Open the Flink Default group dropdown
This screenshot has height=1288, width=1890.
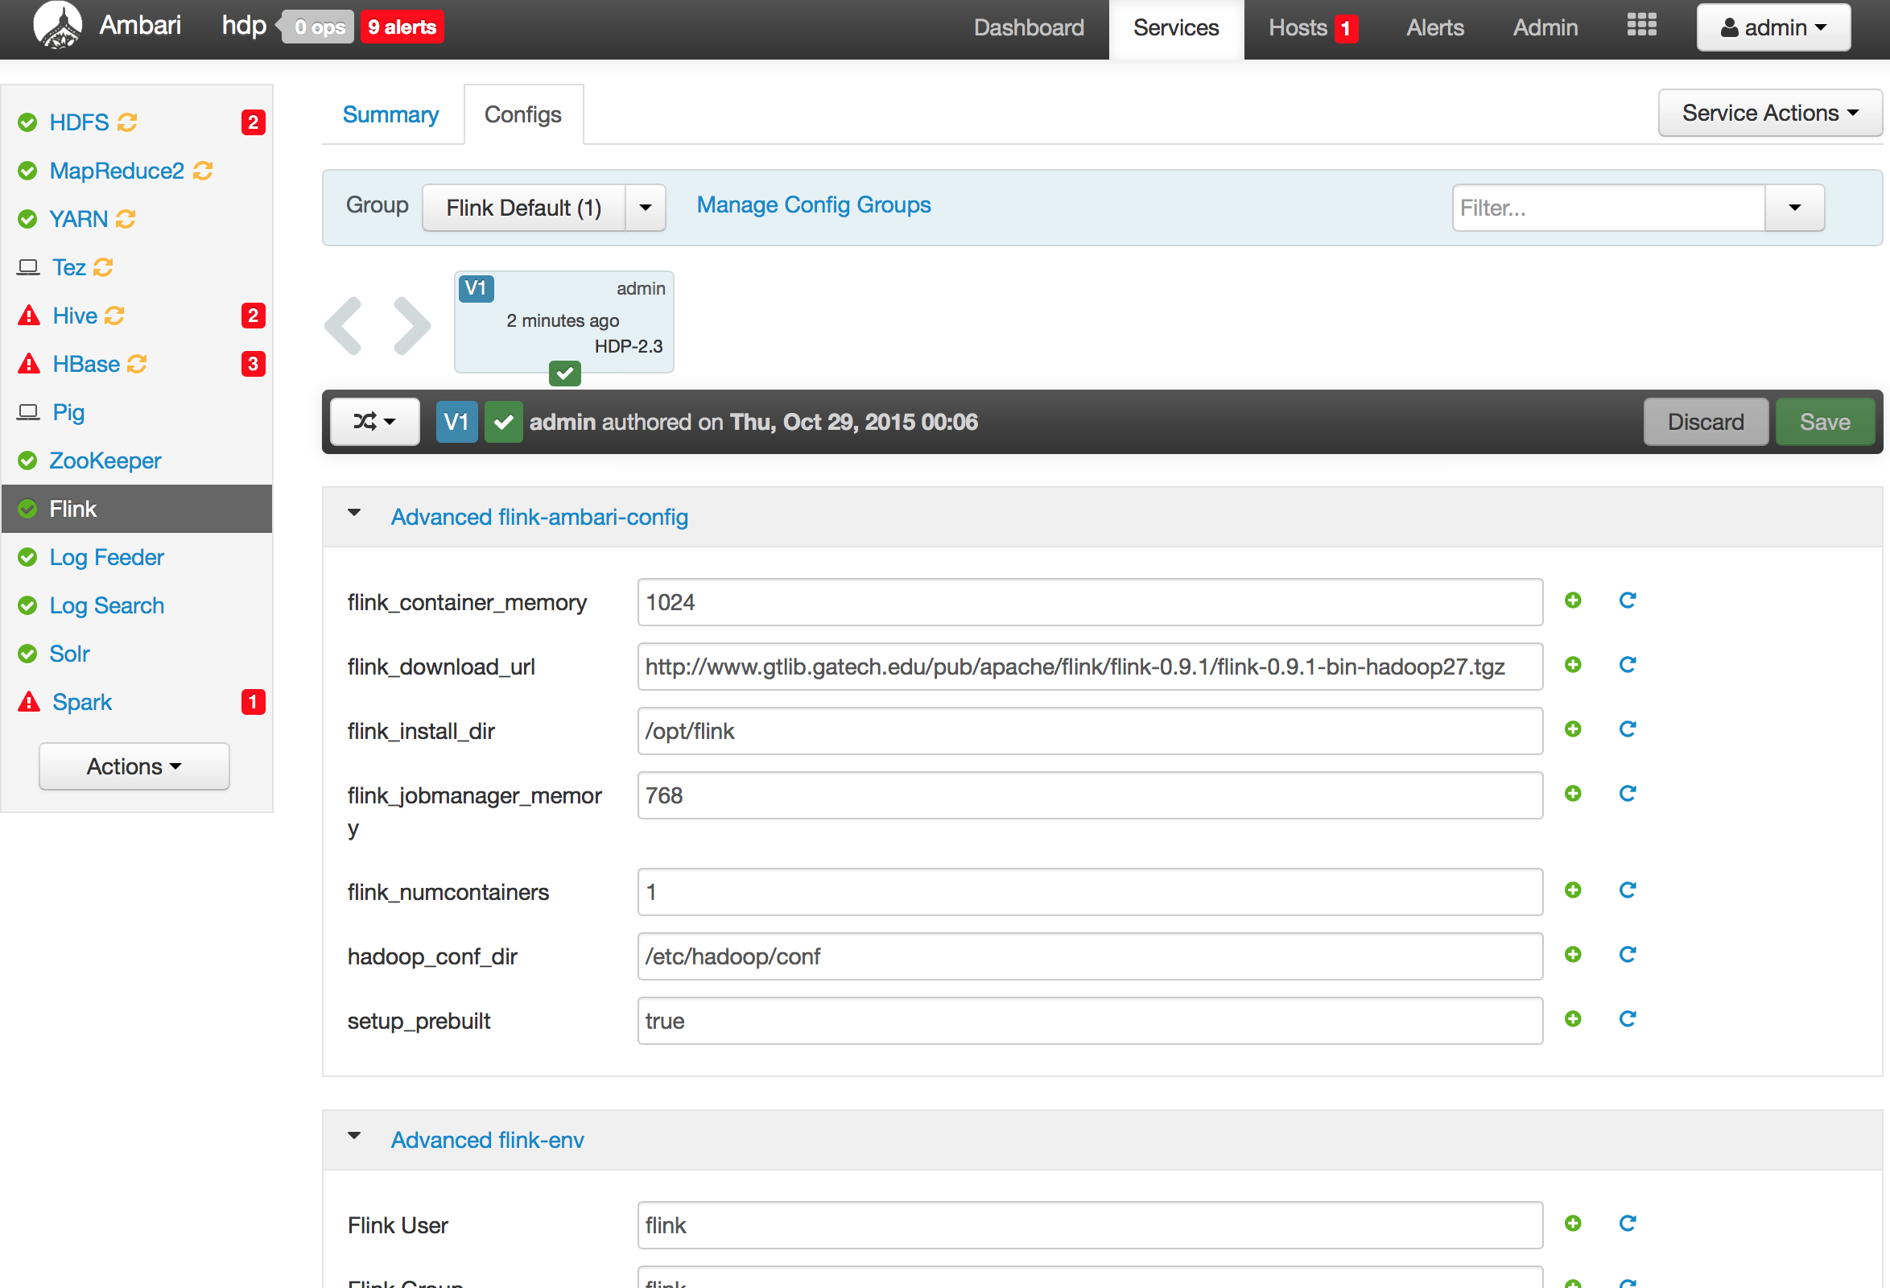click(x=645, y=208)
